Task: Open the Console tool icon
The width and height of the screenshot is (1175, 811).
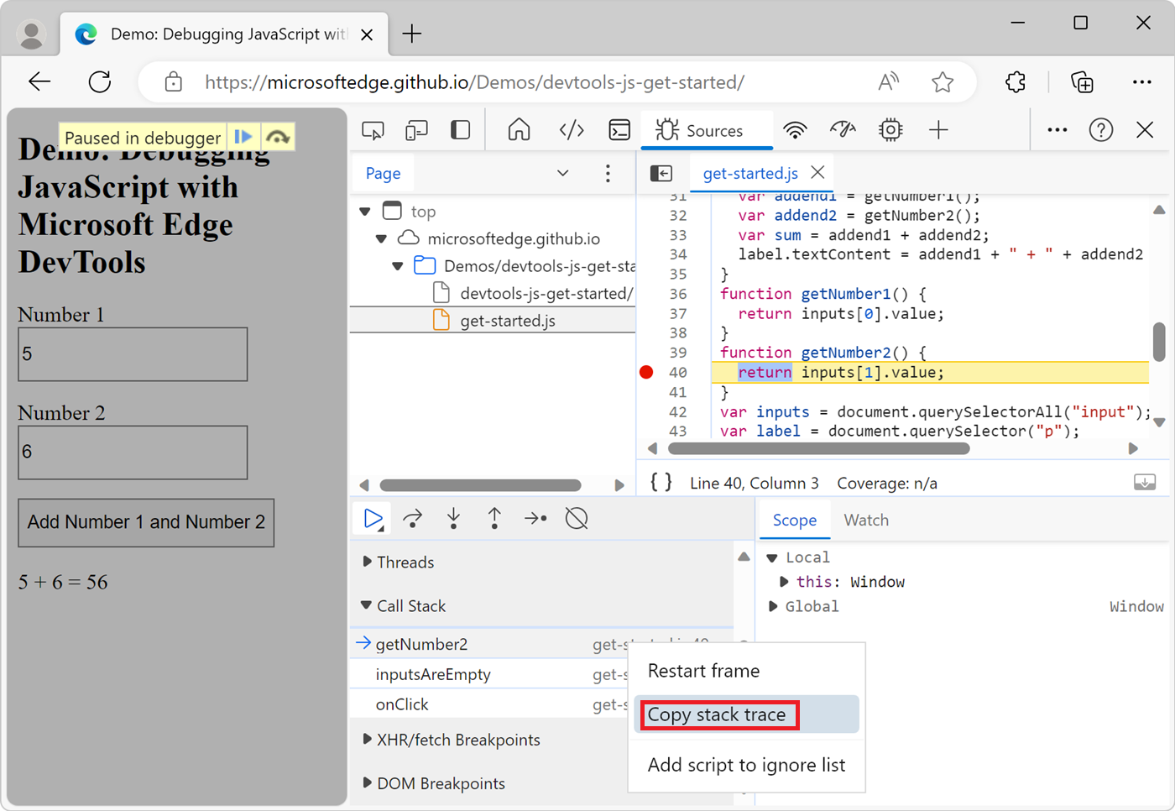Action: click(x=619, y=130)
